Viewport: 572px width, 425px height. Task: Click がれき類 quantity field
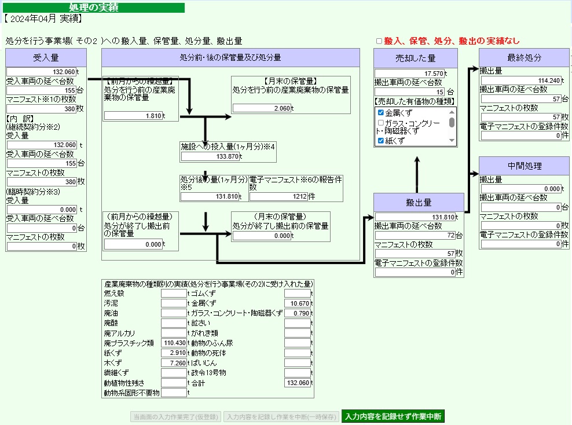298,333
